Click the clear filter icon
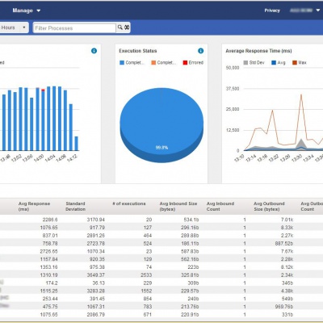Viewport: 323px width, 323px height. 127,27
